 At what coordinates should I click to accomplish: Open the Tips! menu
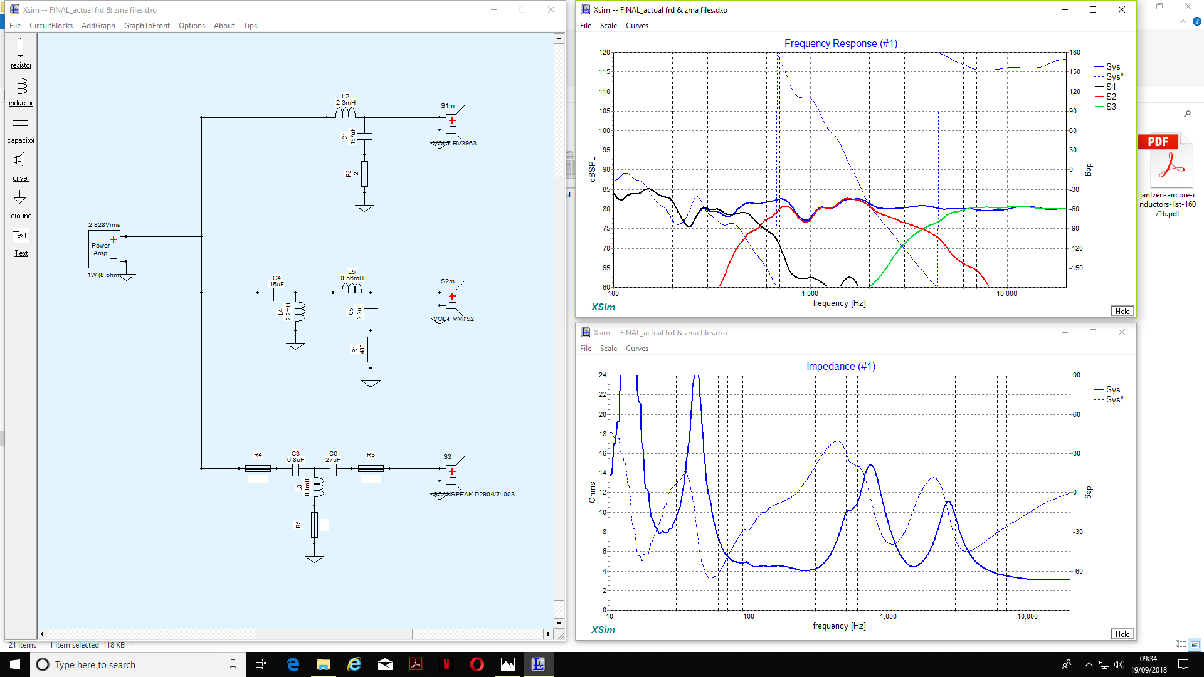[x=251, y=26]
